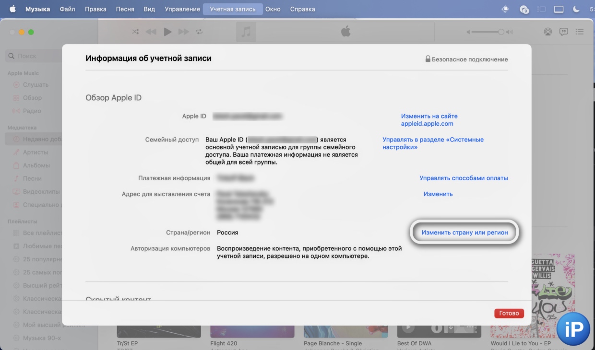Click the Слушать sidebar icon
Screen dimensions: 595x350
[x=16, y=85]
